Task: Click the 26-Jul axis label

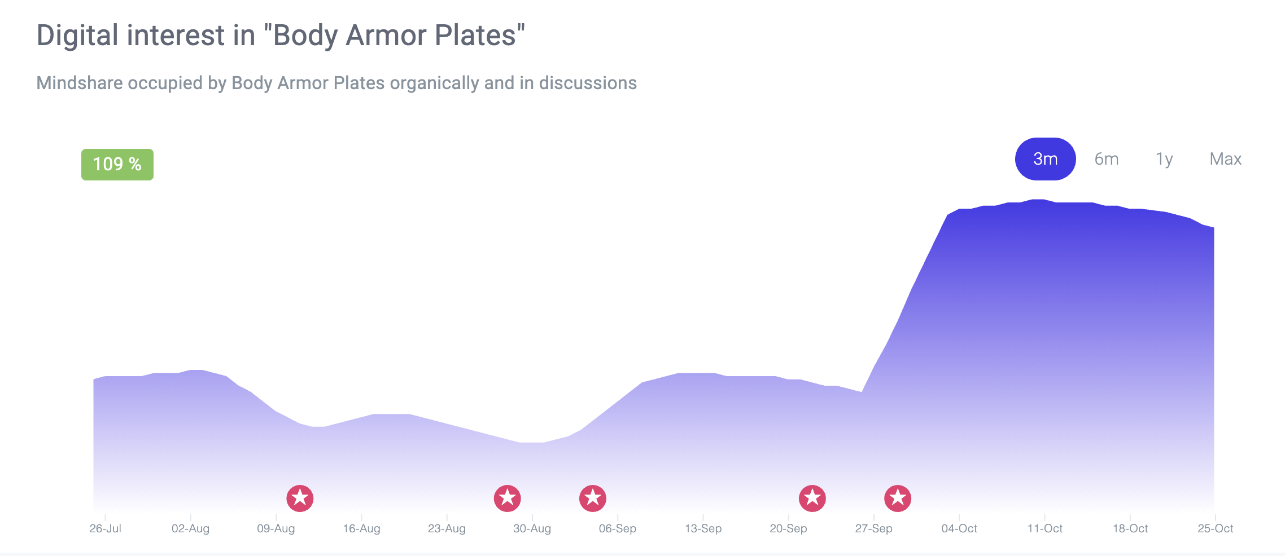Action: point(106,529)
